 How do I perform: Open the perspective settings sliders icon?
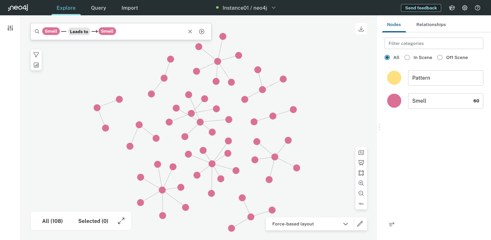click(x=10, y=28)
